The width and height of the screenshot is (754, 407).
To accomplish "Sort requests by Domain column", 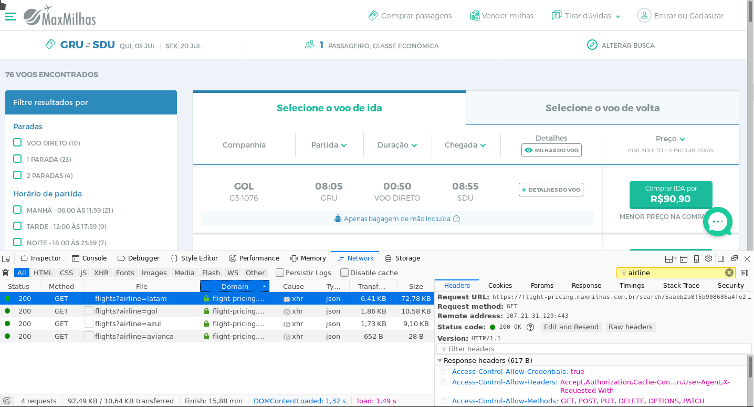I will tap(235, 286).
